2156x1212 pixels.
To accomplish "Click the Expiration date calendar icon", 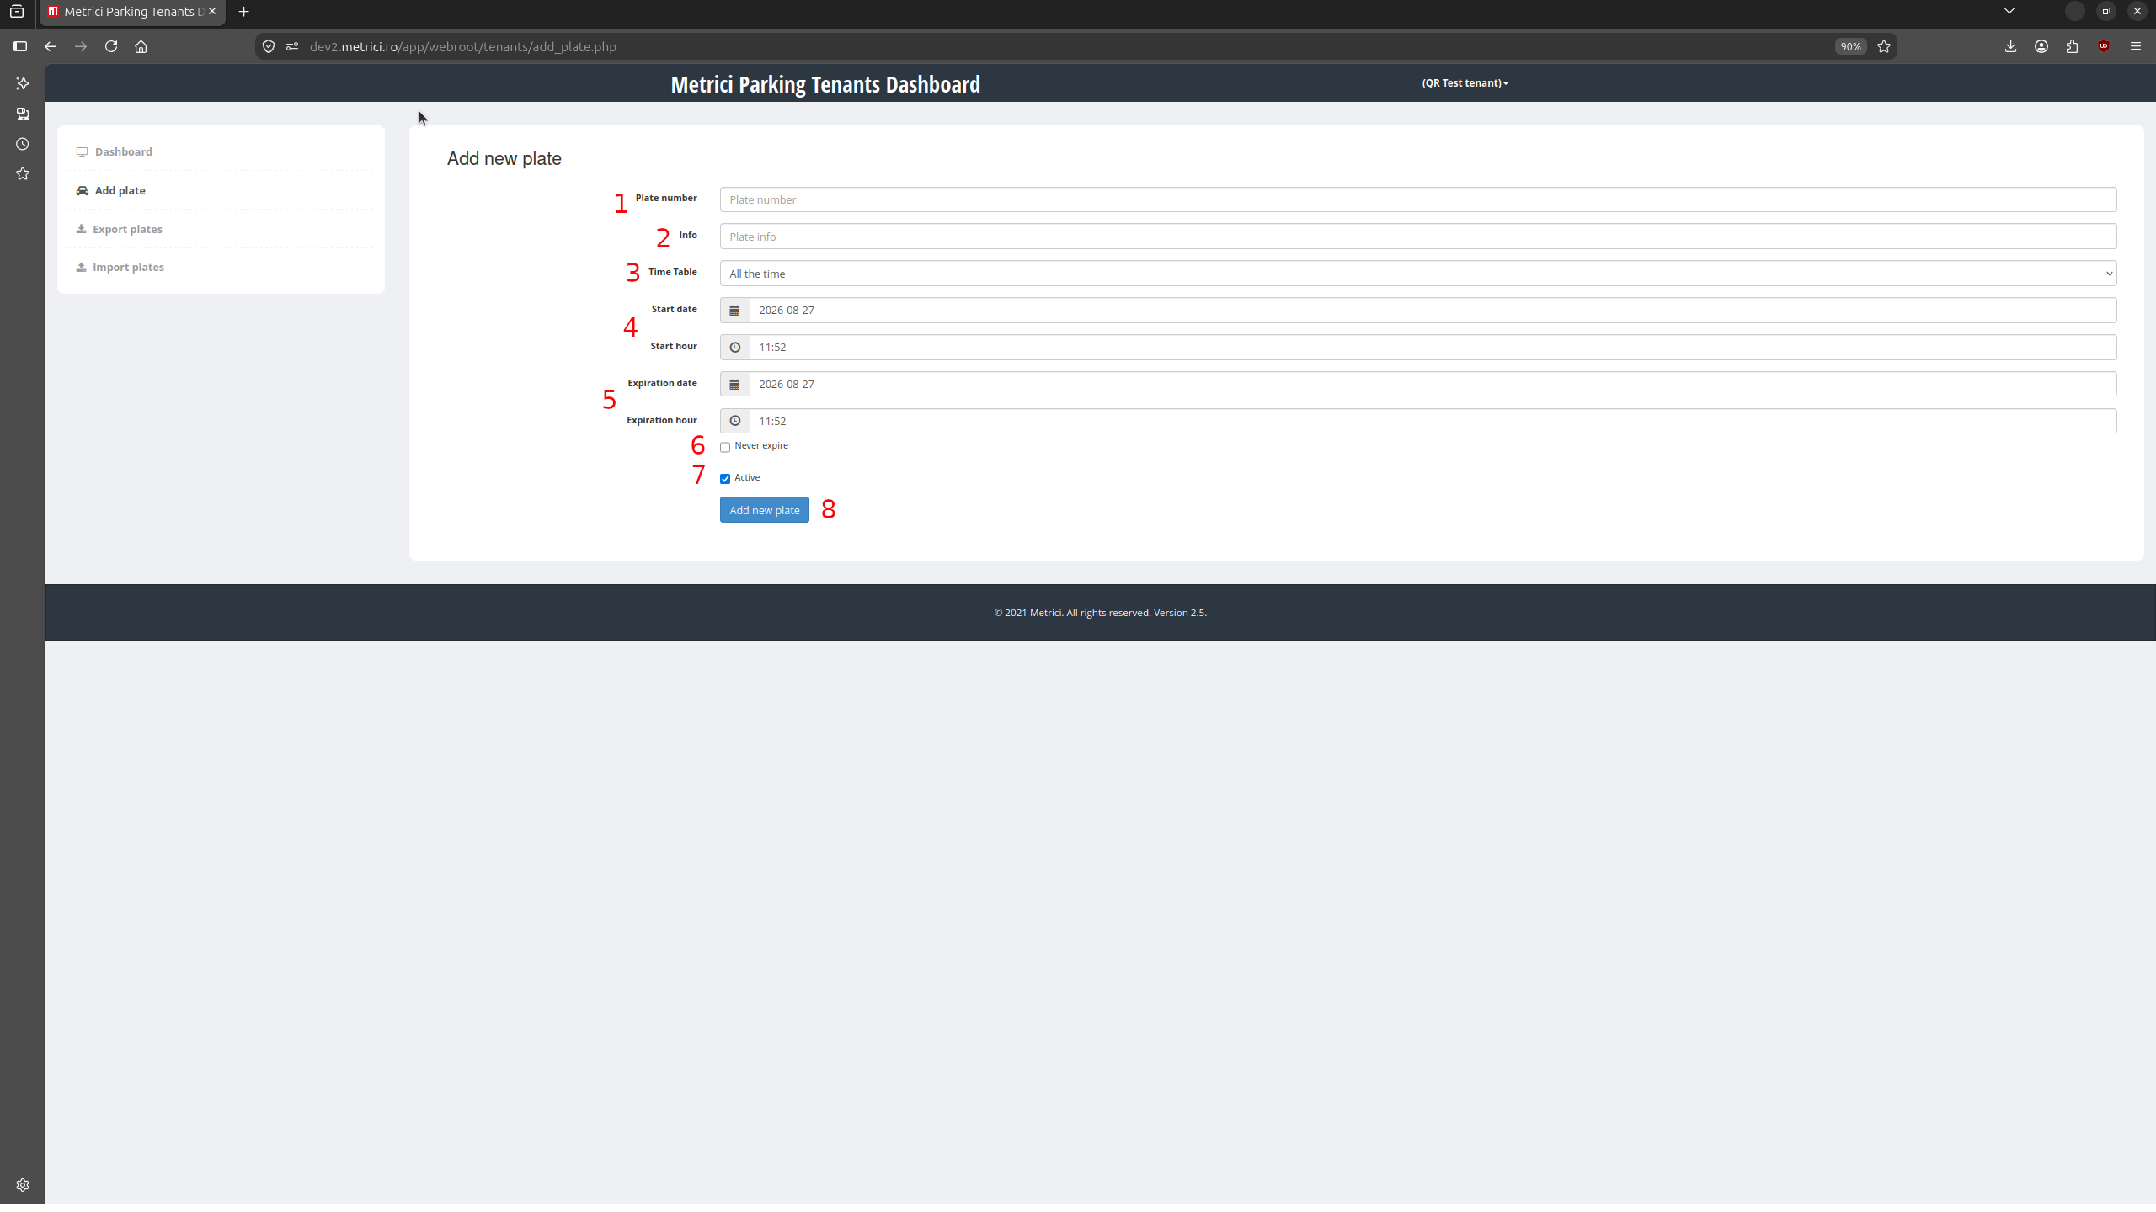I will coord(734,385).
